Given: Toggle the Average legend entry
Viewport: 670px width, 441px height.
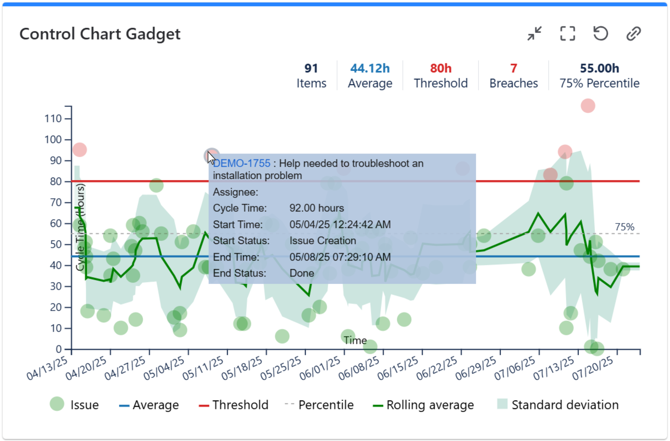Looking at the screenshot, I should (x=155, y=405).
